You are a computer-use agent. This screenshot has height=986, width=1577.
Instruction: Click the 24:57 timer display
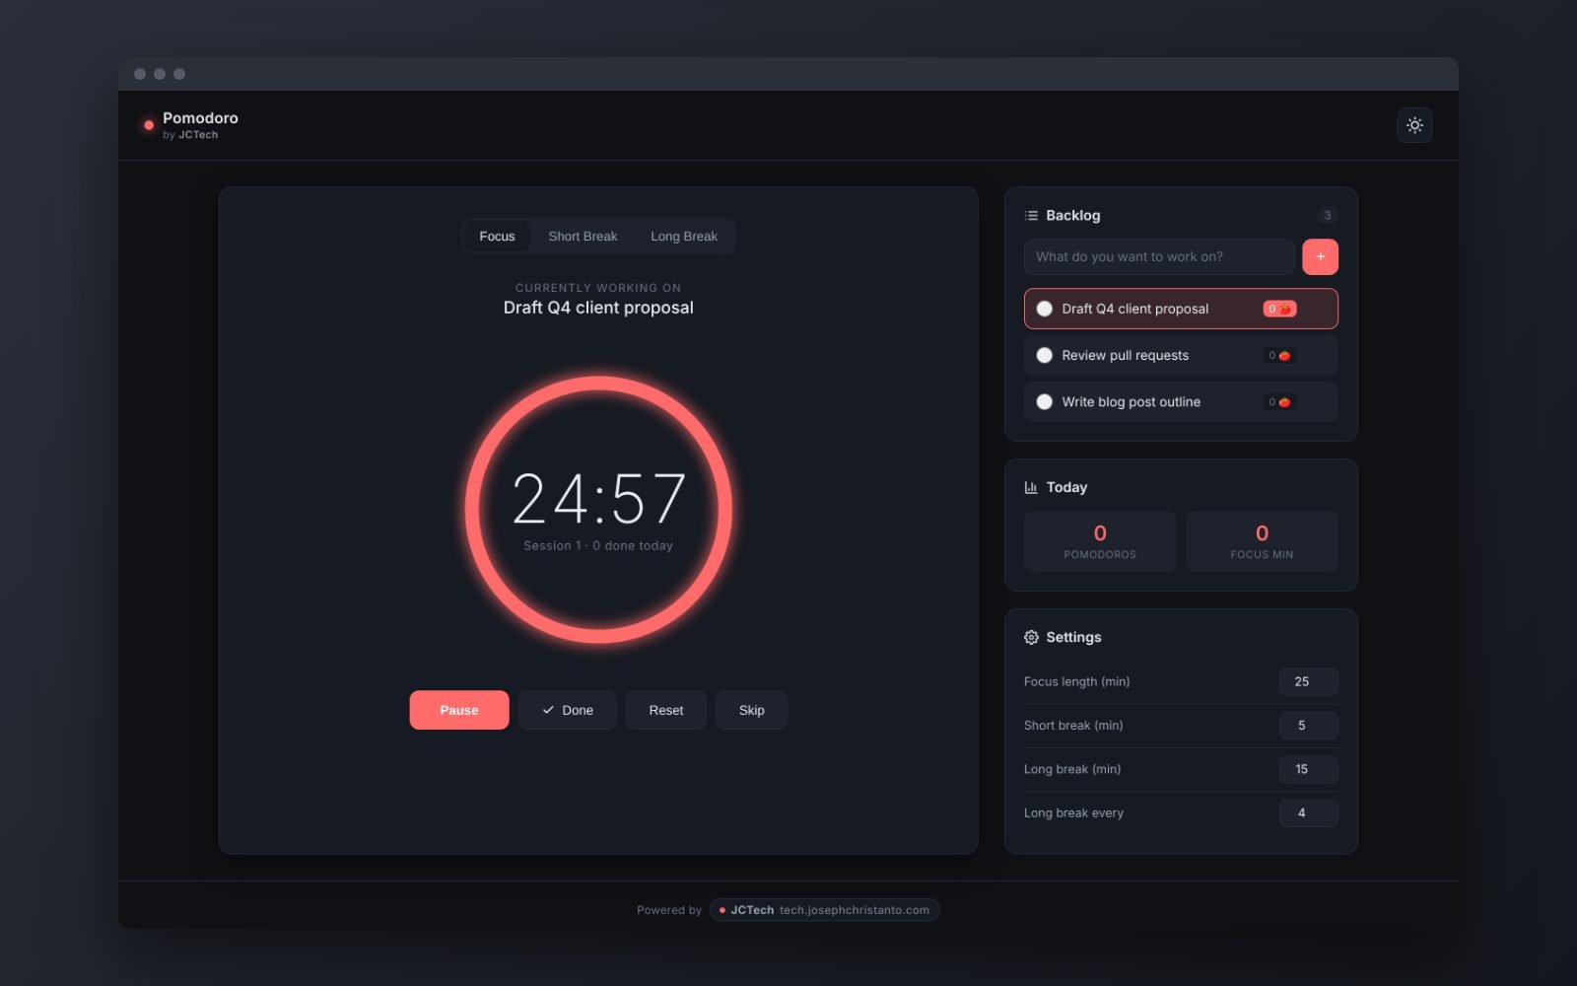pyautogui.click(x=598, y=498)
